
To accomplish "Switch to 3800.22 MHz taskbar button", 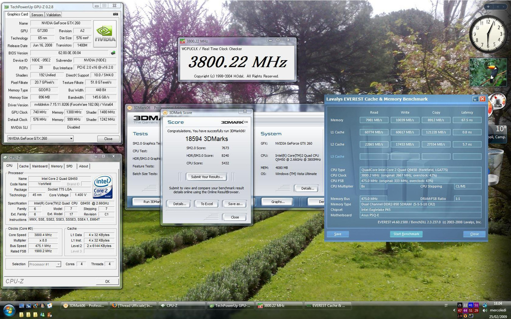I will 279,305.
